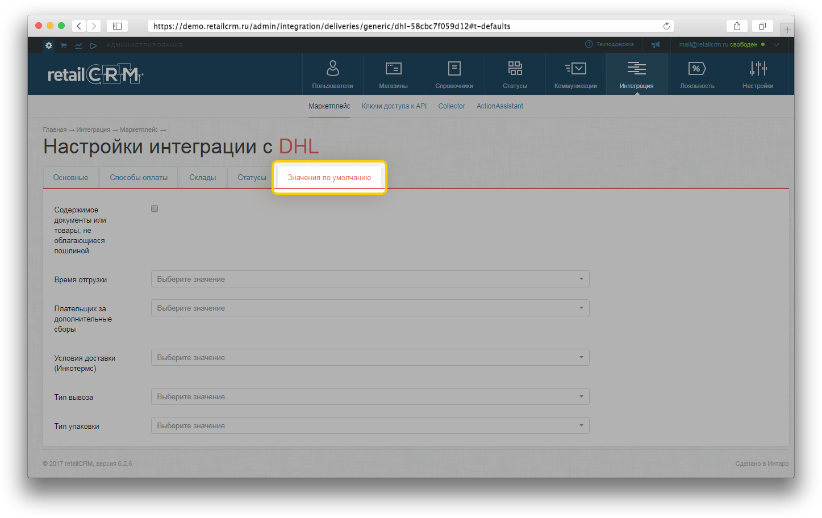Expand the Тип упаковки dropdown
Screen dimensions: 822x518
coord(370,425)
